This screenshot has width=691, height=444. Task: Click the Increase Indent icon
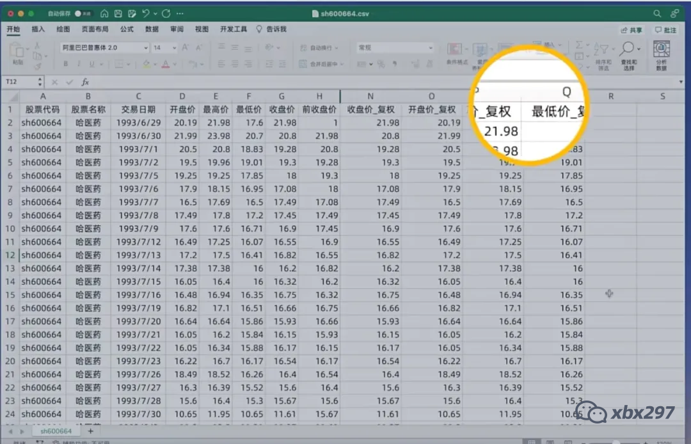283,64
